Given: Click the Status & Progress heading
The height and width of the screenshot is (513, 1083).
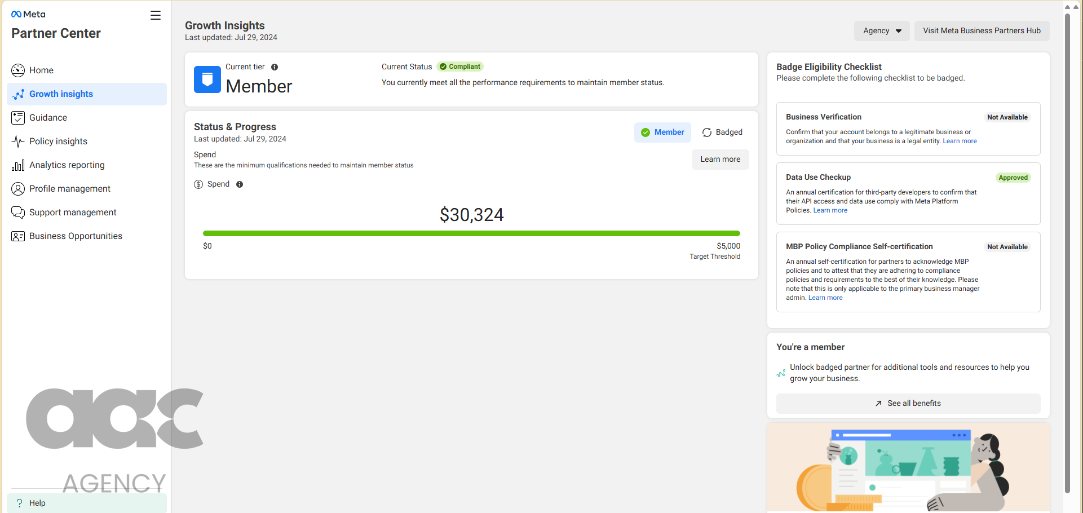Looking at the screenshot, I should coord(235,127).
